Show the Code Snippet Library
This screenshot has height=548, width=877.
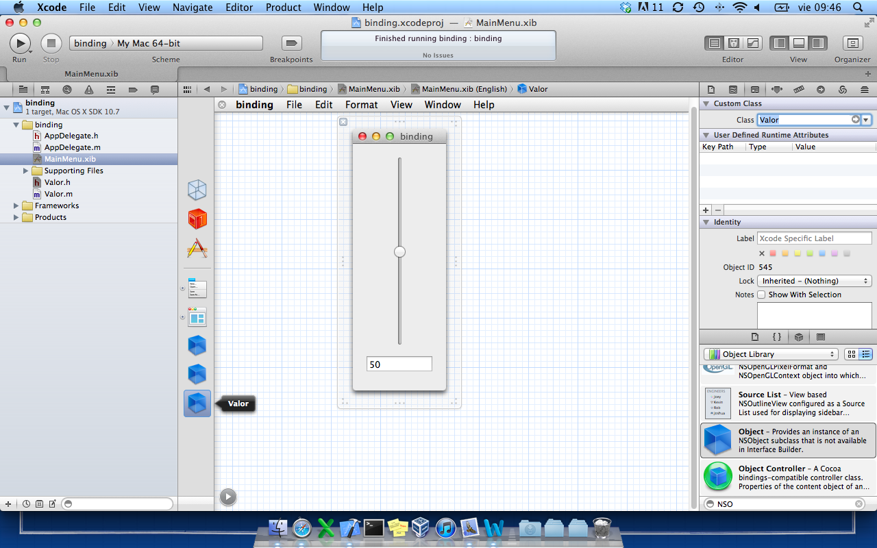coord(776,337)
